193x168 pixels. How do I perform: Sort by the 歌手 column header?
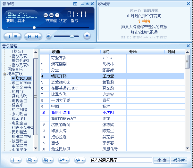click(x=113, y=52)
